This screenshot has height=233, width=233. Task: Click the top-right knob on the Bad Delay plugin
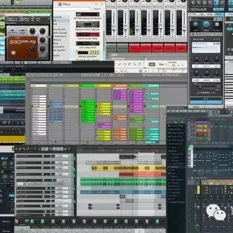(x=43, y=31)
